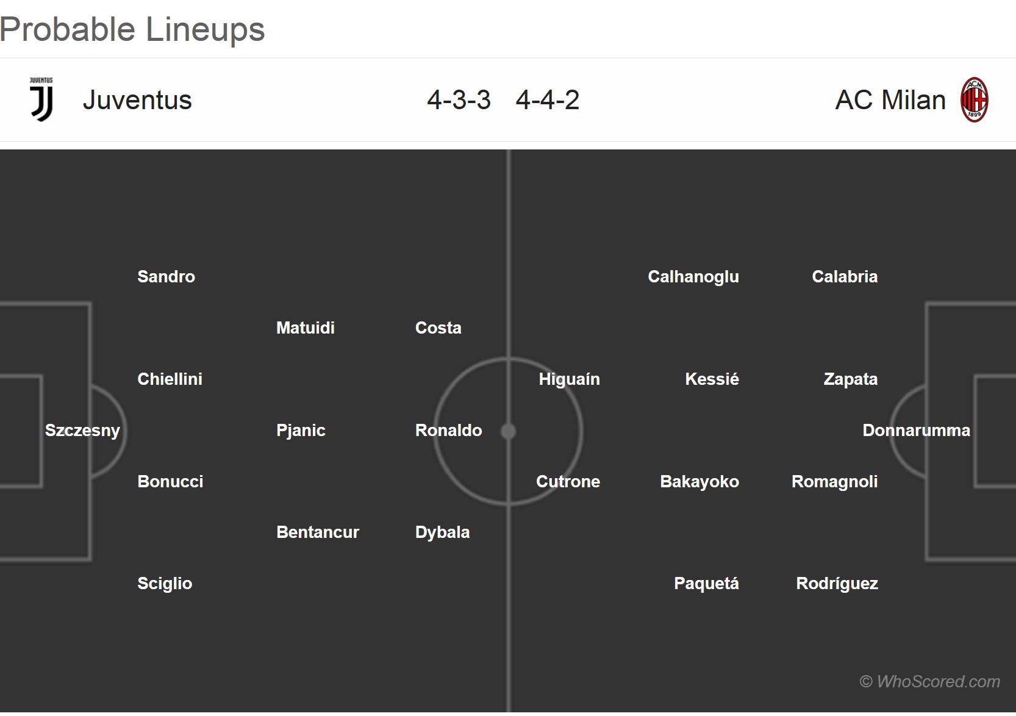Select Bentancur in Juventus midfield

(x=318, y=532)
